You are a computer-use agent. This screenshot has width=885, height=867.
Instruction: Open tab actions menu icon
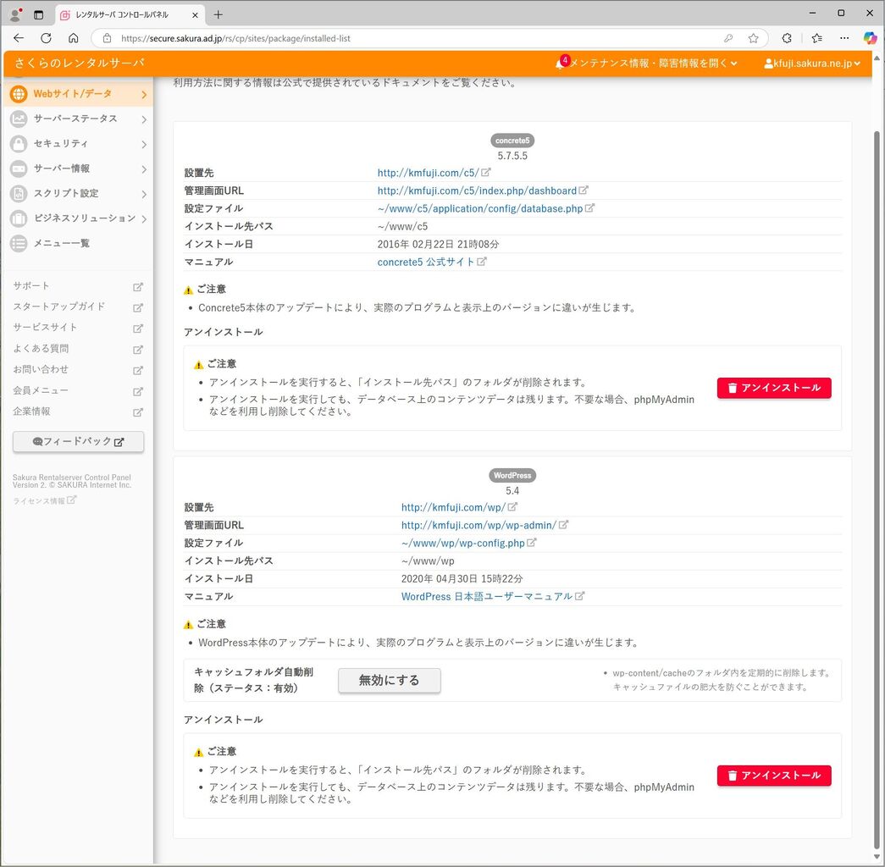point(38,14)
